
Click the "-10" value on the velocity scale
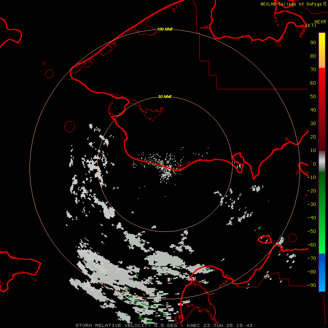point(312,177)
